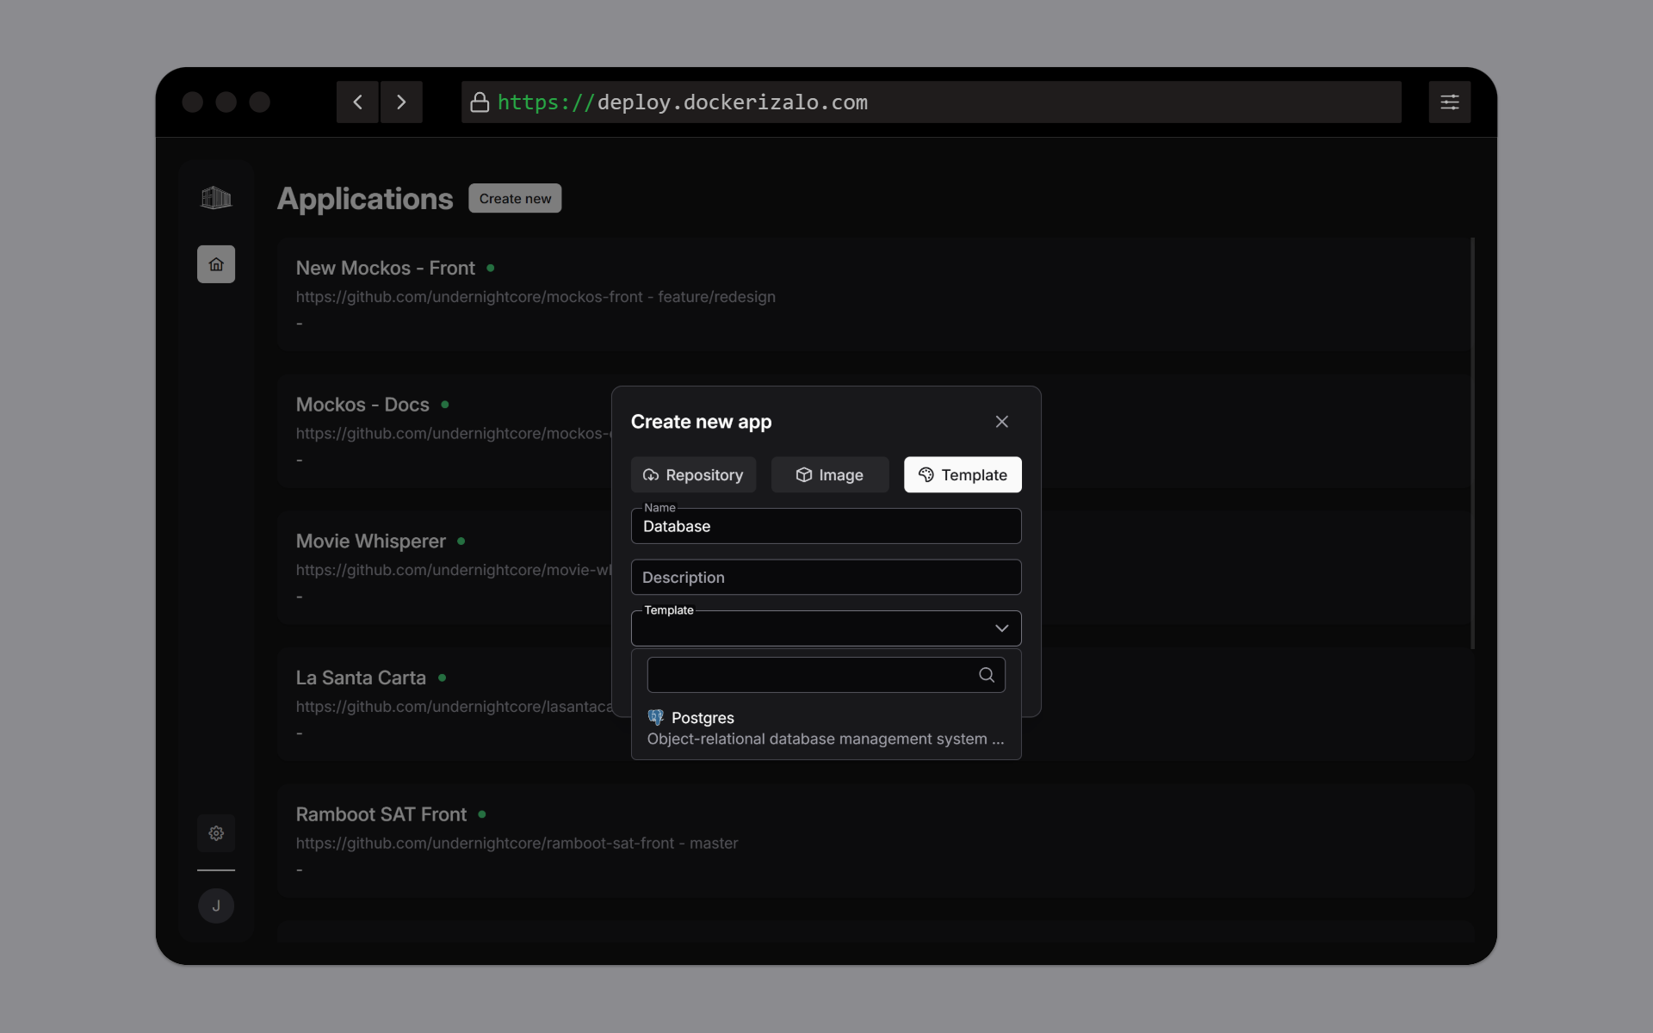The image size is (1653, 1033).
Task: Collapse the Template dropdown chevron
Action: [x=1001, y=628]
